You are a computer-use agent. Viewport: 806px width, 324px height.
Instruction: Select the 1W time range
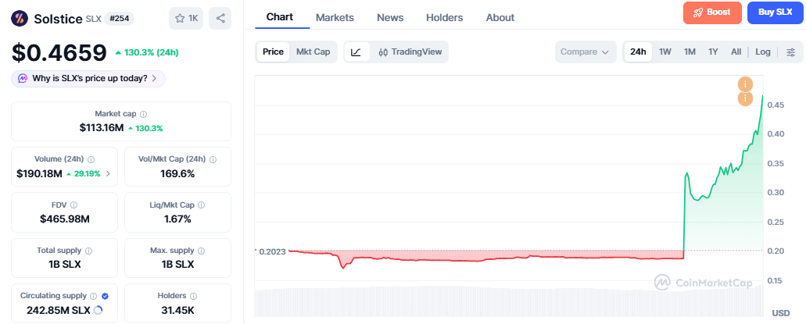click(665, 52)
